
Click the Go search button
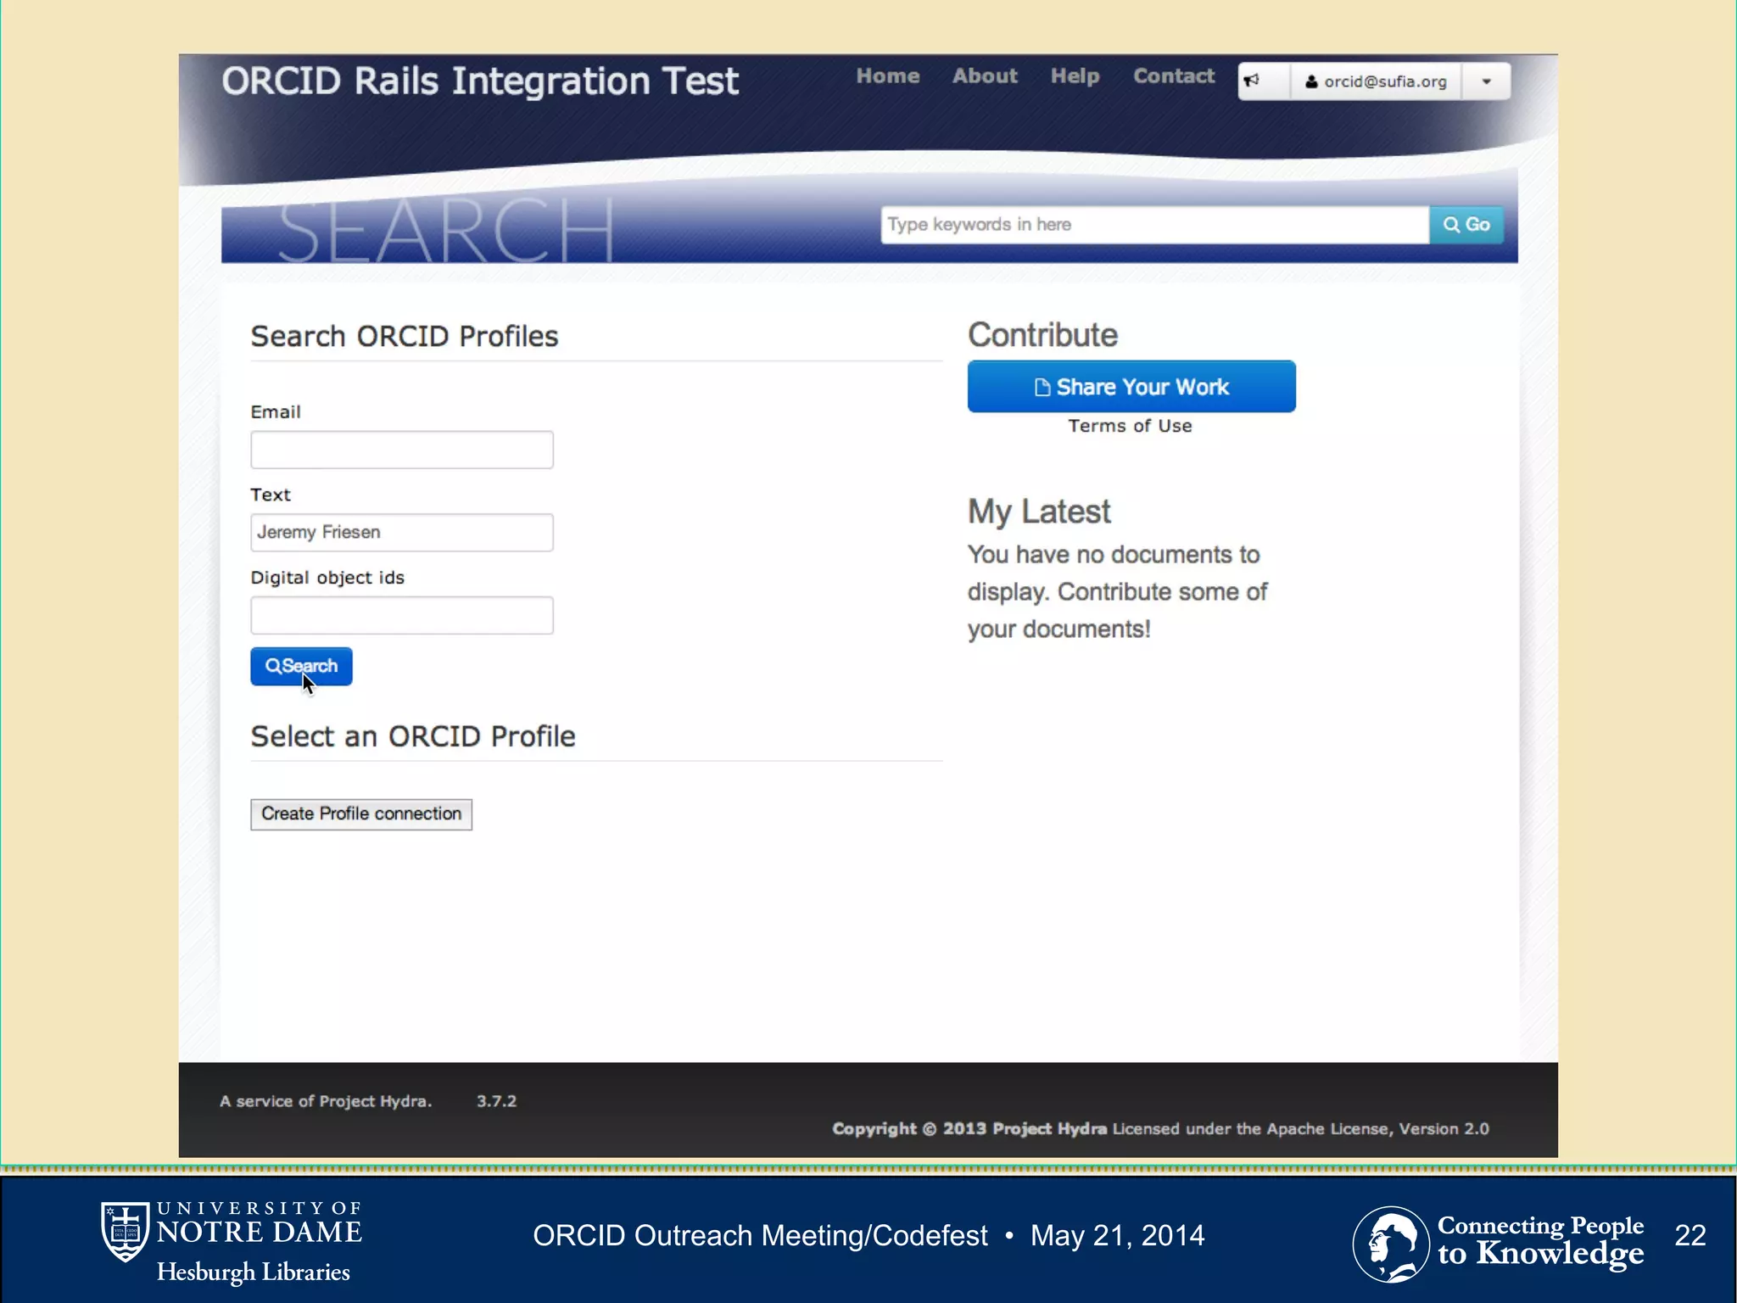pyautogui.click(x=1466, y=225)
